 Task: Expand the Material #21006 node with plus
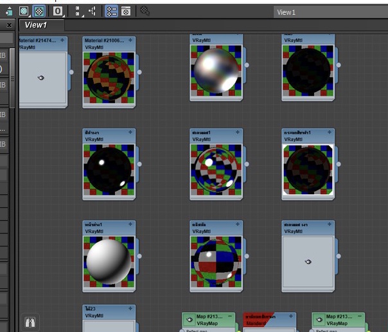point(131,40)
